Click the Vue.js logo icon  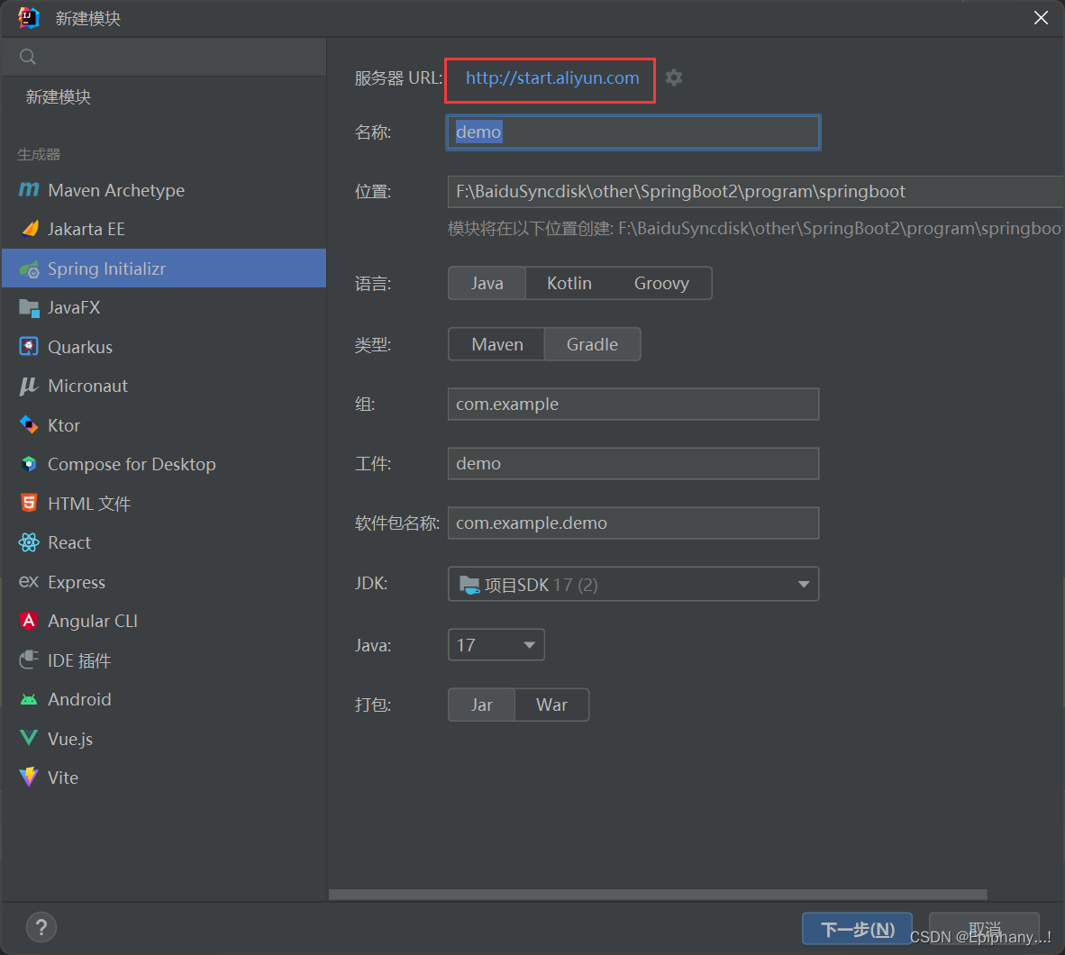[29, 738]
